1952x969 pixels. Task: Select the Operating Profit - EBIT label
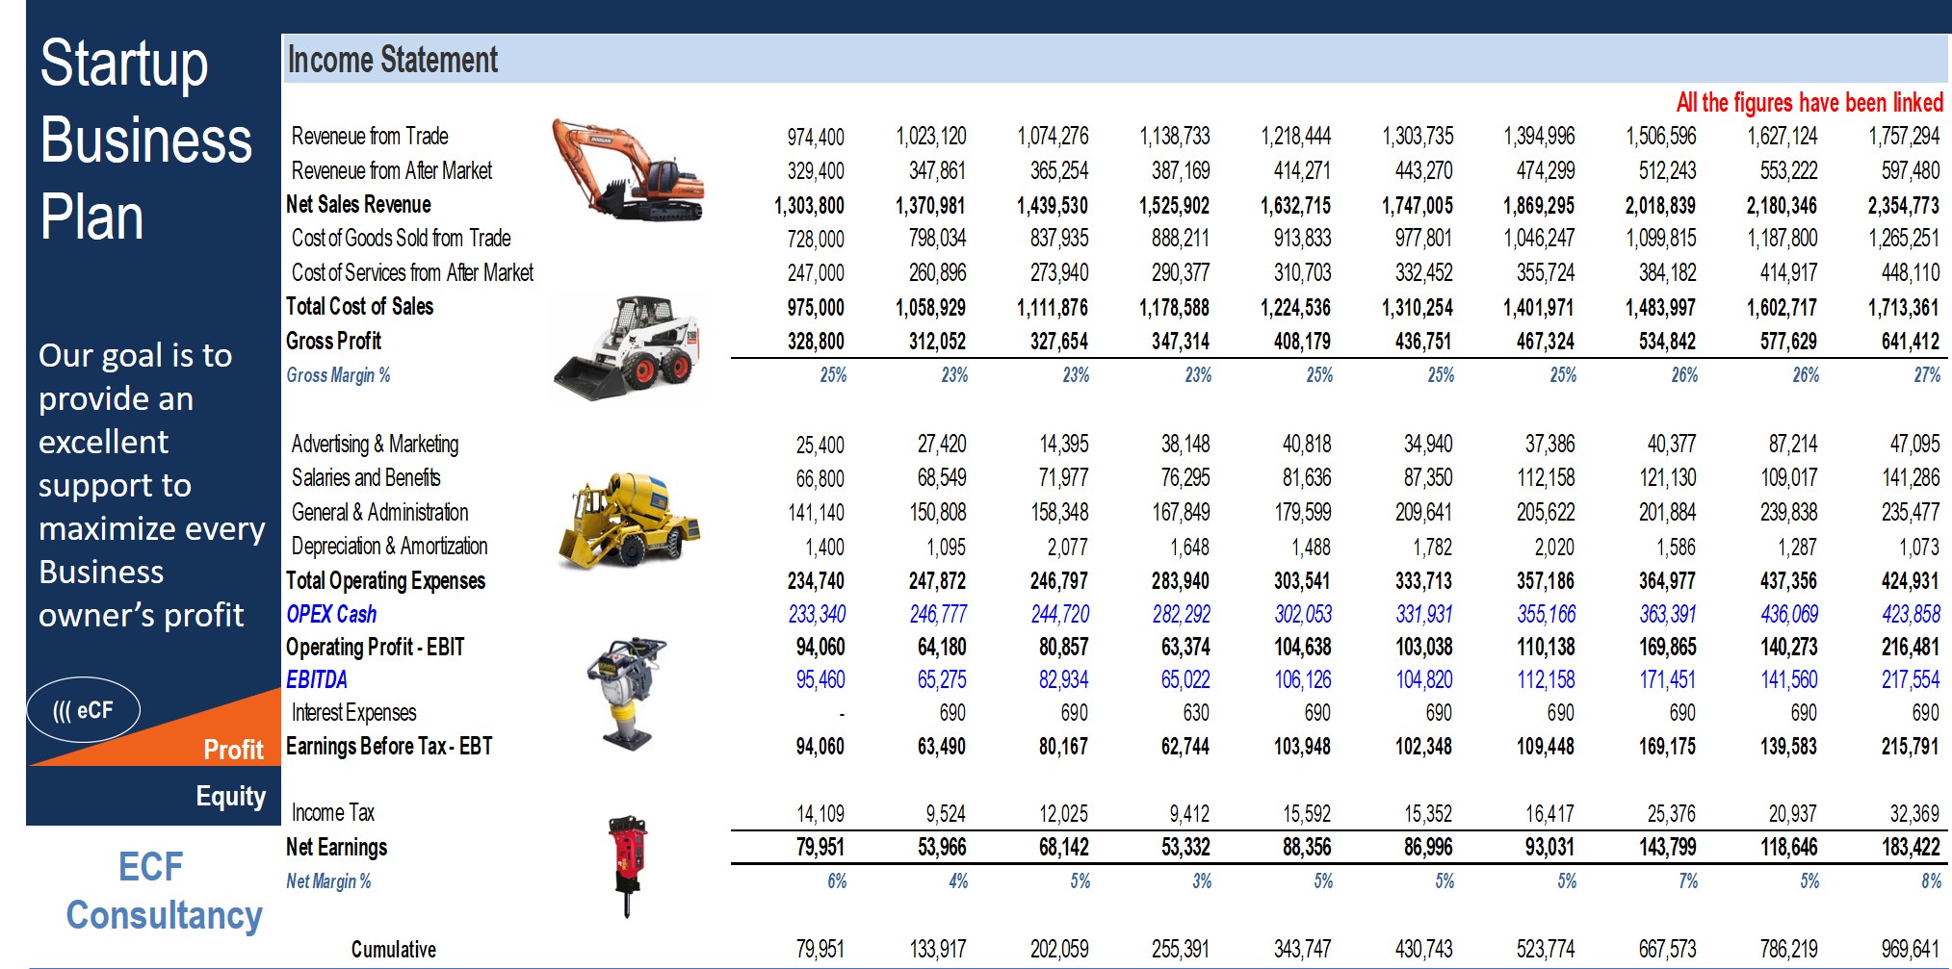point(376,647)
